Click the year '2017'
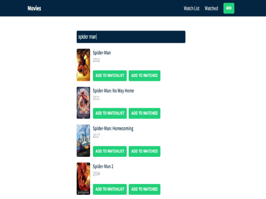 pyautogui.click(x=96, y=136)
